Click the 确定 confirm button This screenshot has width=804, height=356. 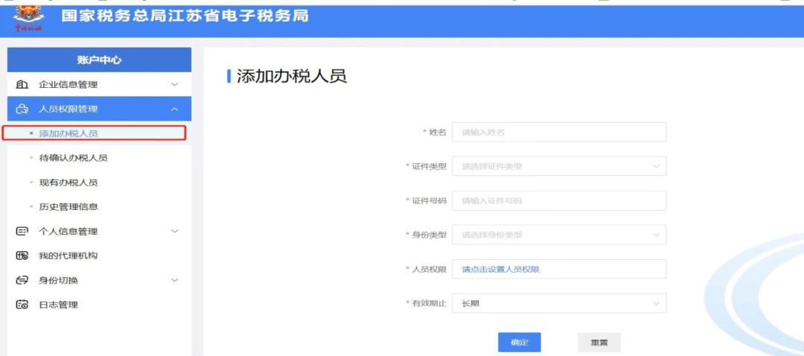[x=519, y=343]
